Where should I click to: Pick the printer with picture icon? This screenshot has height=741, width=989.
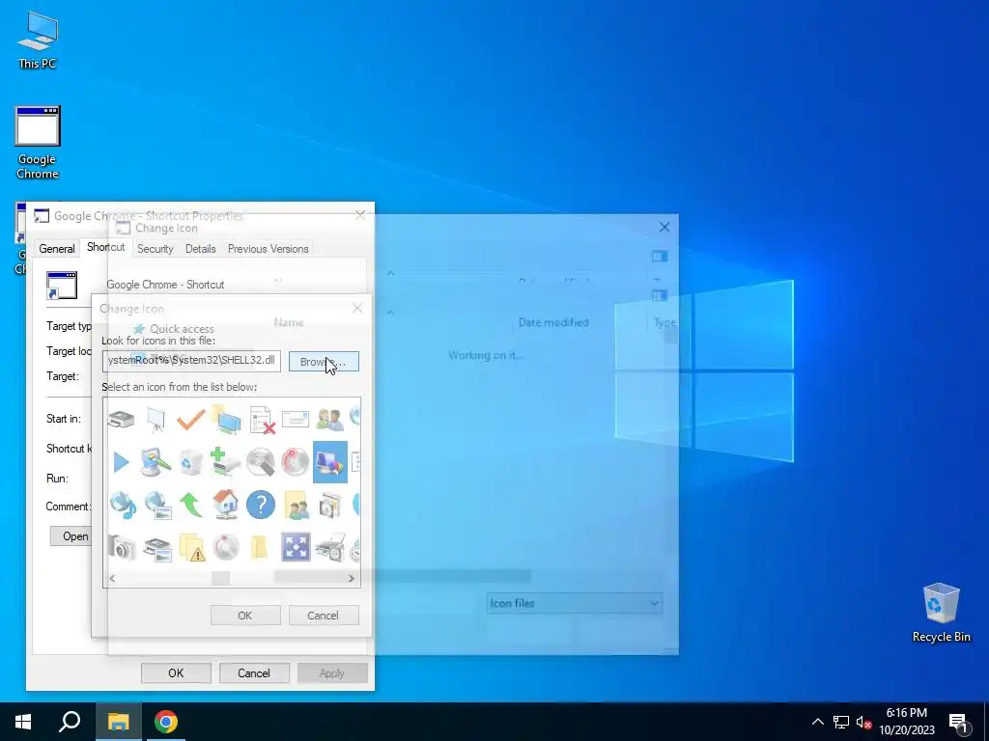(157, 548)
